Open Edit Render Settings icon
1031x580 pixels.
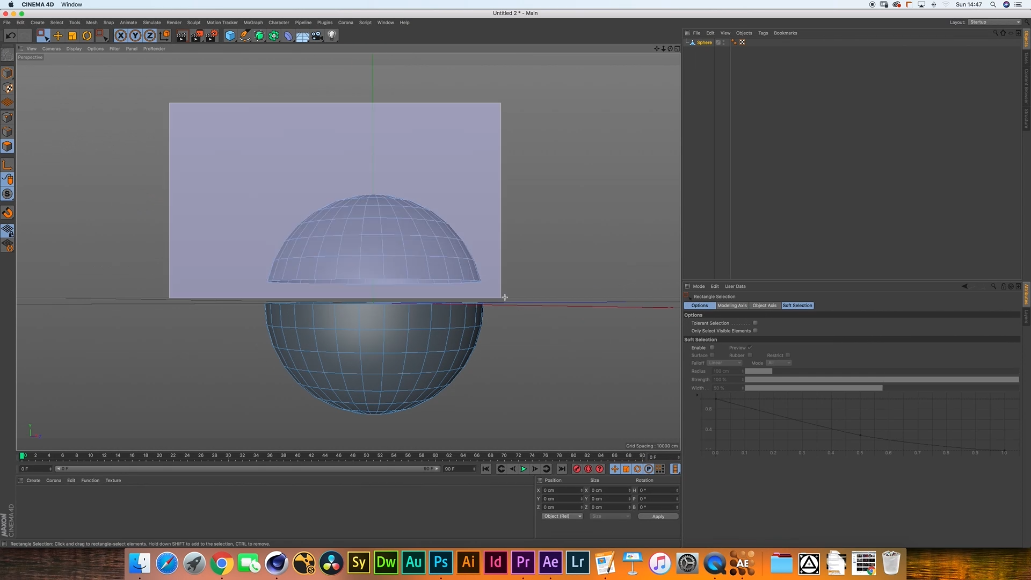(212, 35)
